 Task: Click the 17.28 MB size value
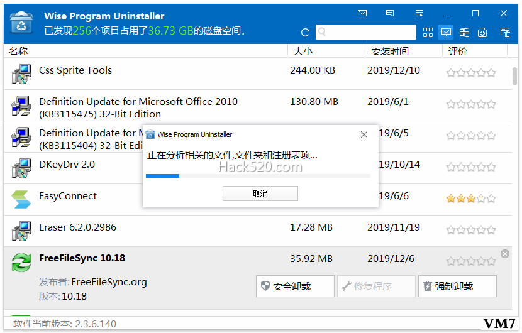point(311,227)
